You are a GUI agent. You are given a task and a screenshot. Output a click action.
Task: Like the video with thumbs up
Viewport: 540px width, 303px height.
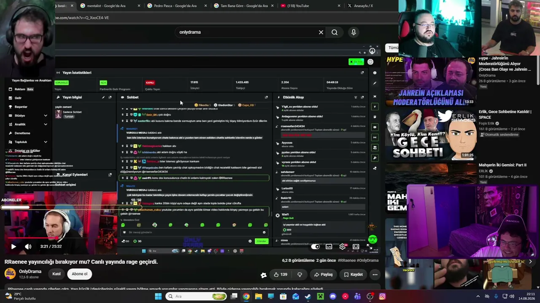[281, 274]
